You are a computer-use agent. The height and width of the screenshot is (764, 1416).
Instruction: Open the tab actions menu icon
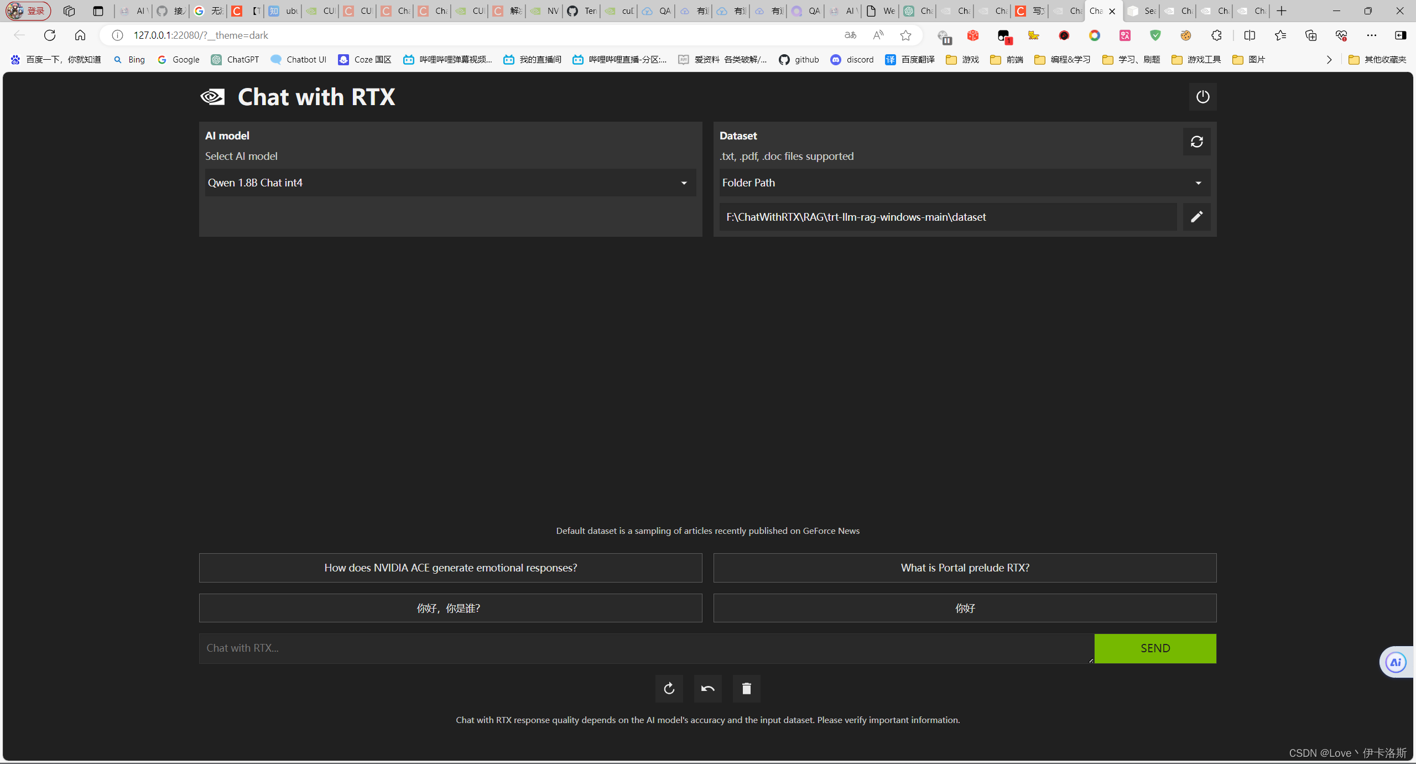click(x=98, y=11)
